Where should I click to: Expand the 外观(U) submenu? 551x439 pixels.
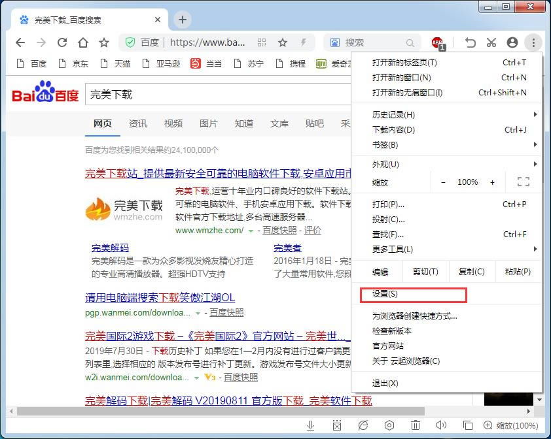tap(446, 164)
